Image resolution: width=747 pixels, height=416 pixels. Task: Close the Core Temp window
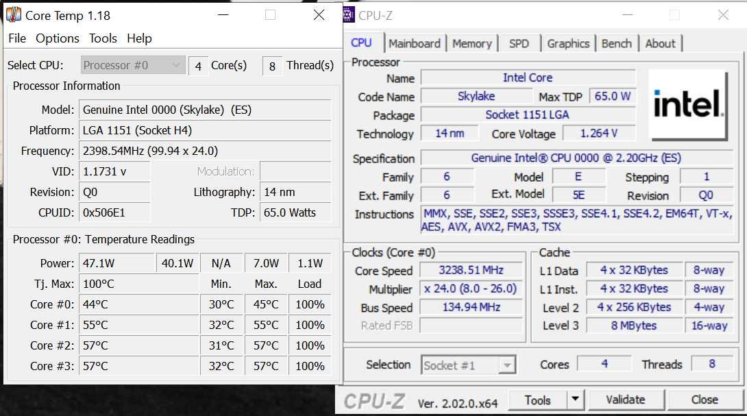(319, 15)
